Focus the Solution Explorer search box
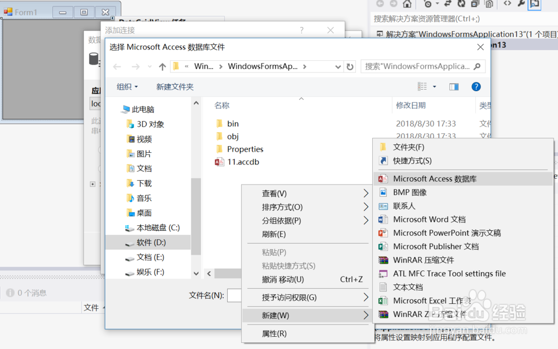This screenshot has height=349, width=558. tap(464, 19)
